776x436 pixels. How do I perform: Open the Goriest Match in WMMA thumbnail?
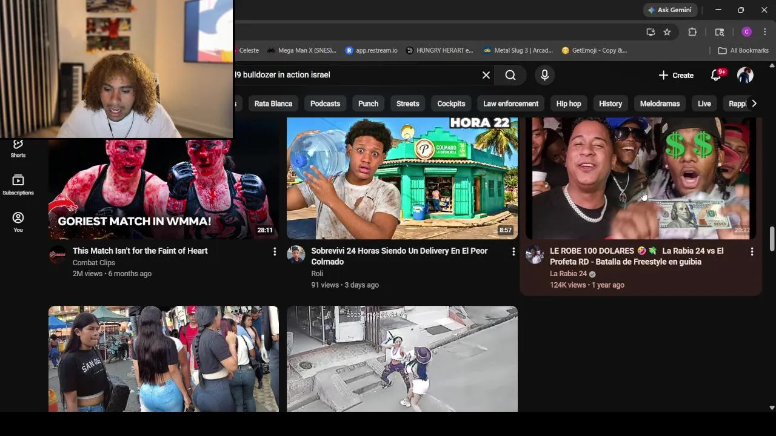pyautogui.click(x=164, y=190)
